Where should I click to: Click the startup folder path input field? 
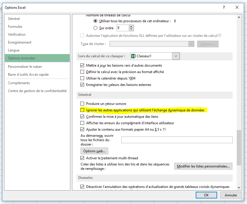pos(177,140)
